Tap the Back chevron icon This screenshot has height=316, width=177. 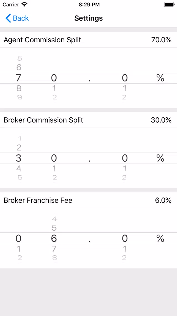8,18
